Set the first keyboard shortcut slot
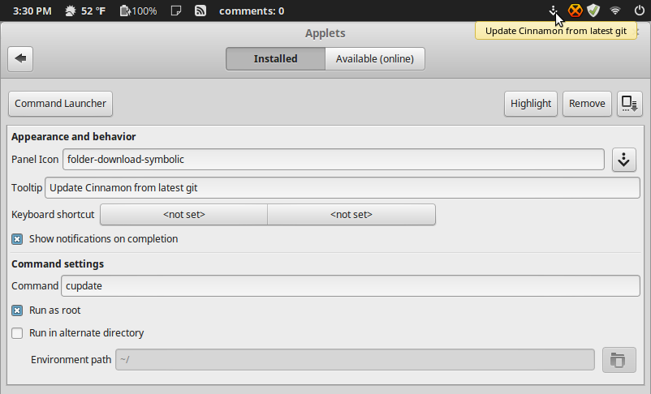This screenshot has width=651, height=394. (184, 214)
